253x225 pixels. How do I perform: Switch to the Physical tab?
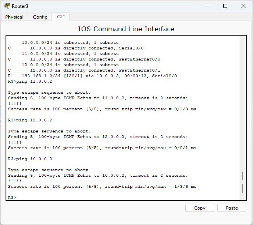14,17
